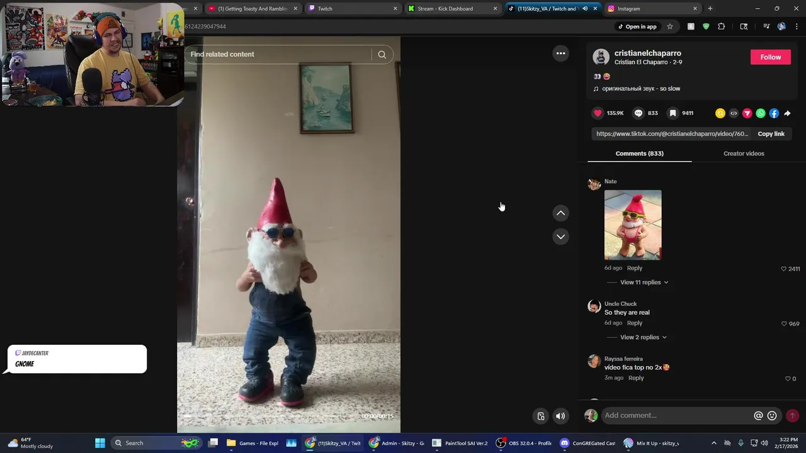Image resolution: width=806 pixels, height=453 pixels.
Task: Open the media controls icon in toolbar
Action: (766, 26)
